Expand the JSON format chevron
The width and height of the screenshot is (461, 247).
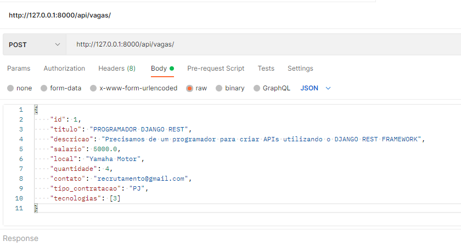pos(328,88)
